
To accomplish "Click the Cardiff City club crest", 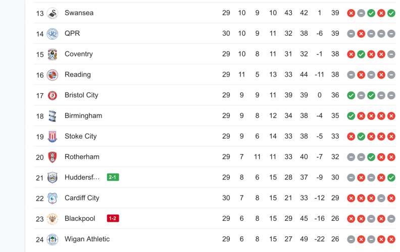I will click(x=53, y=199).
